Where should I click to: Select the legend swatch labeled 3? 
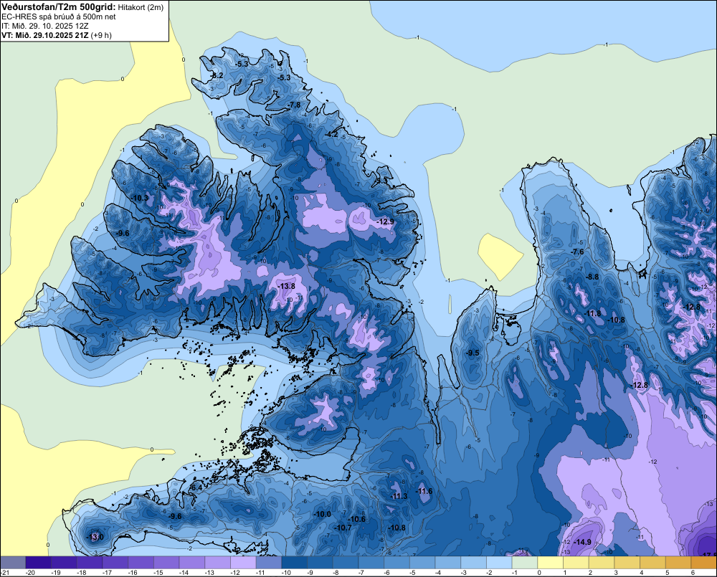point(627,562)
